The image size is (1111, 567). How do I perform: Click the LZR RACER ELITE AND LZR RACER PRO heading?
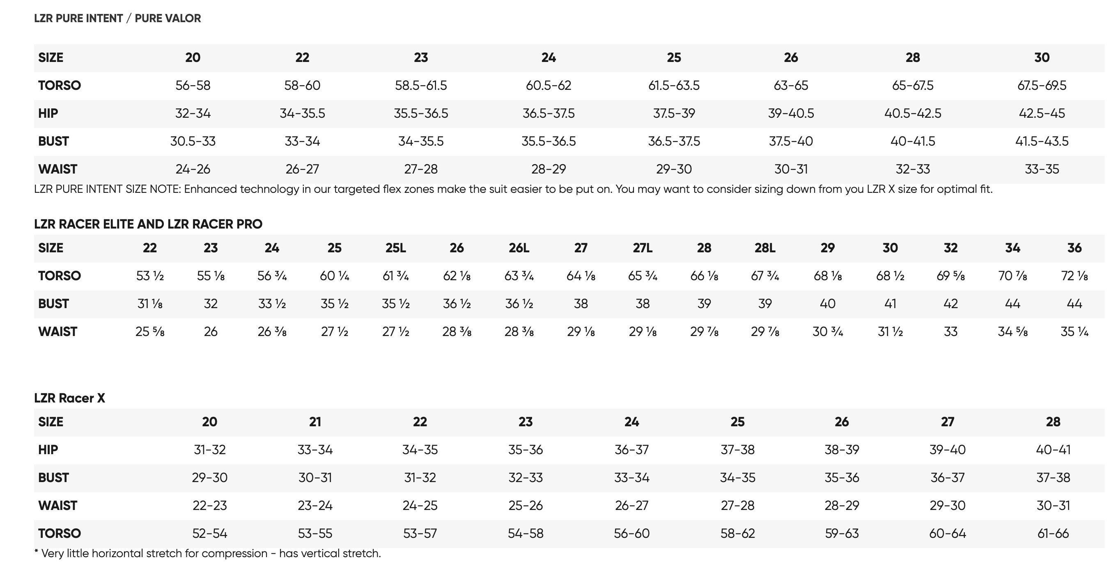point(148,224)
